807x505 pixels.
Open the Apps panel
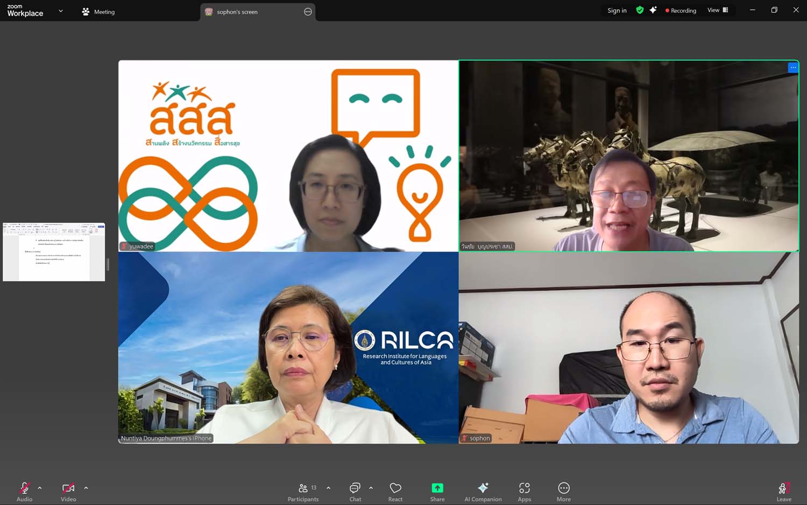(525, 490)
